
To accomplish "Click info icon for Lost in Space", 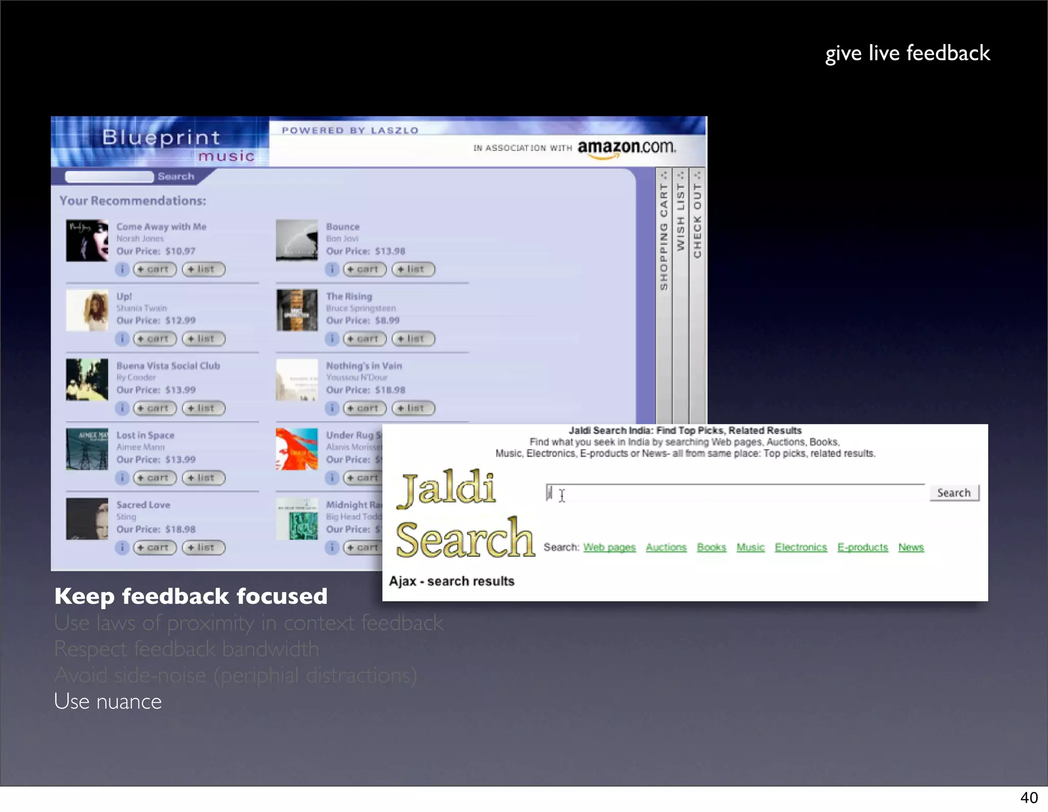I will click(122, 478).
